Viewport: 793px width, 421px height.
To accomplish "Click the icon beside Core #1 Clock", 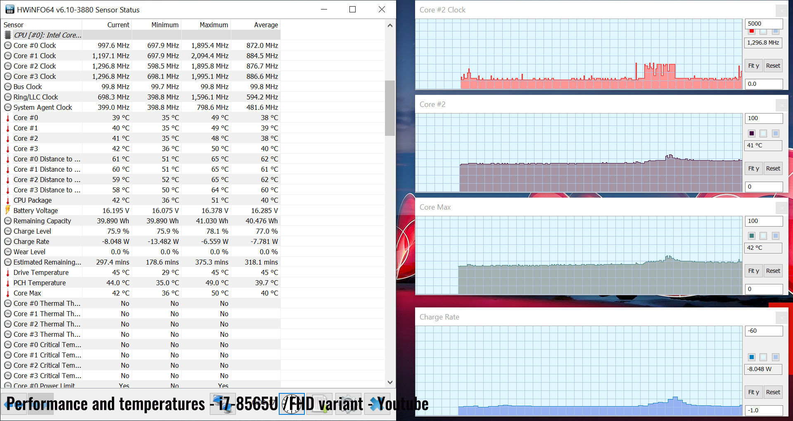I will [8, 56].
